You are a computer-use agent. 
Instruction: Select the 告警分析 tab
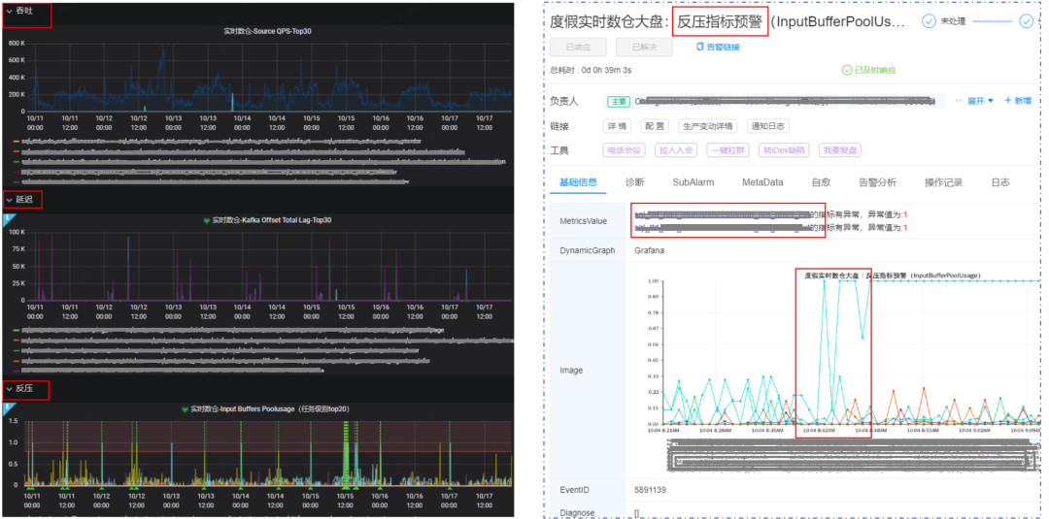(x=877, y=182)
